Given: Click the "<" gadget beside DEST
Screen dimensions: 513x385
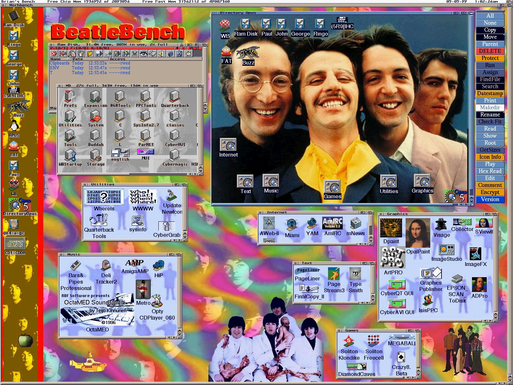Looking at the screenshot, I should coord(184,48).
